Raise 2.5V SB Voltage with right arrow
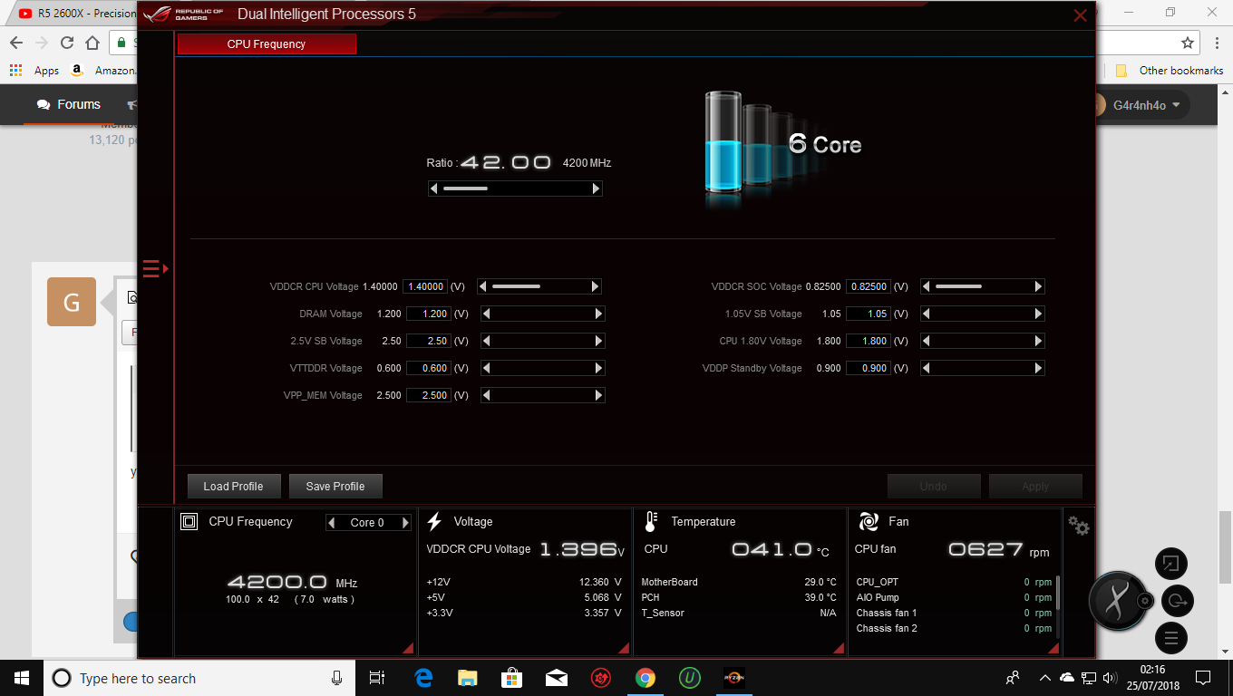The image size is (1233, 696). pos(599,341)
